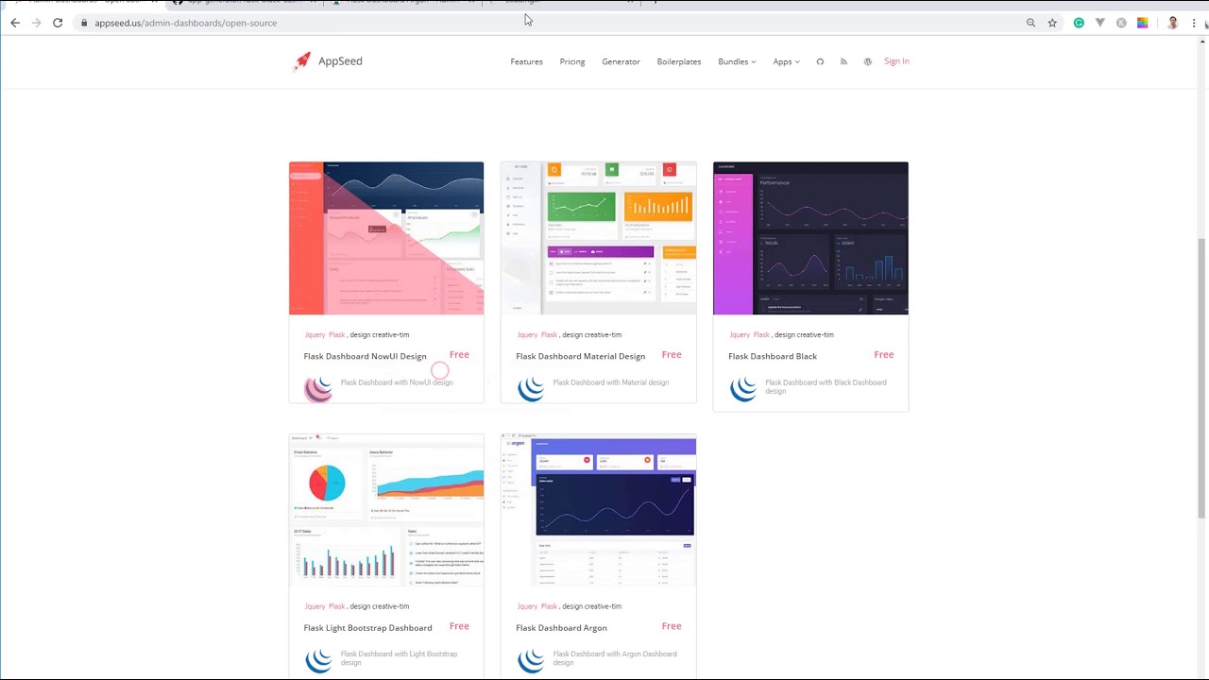Expand the Bundles dropdown menu
1209x680 pixels.
[x=737, y=61]
